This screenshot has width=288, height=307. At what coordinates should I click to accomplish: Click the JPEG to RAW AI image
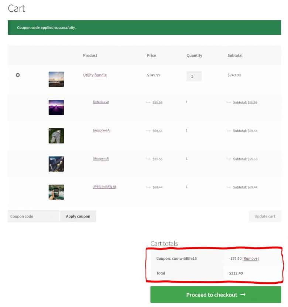tap(56, 192)
